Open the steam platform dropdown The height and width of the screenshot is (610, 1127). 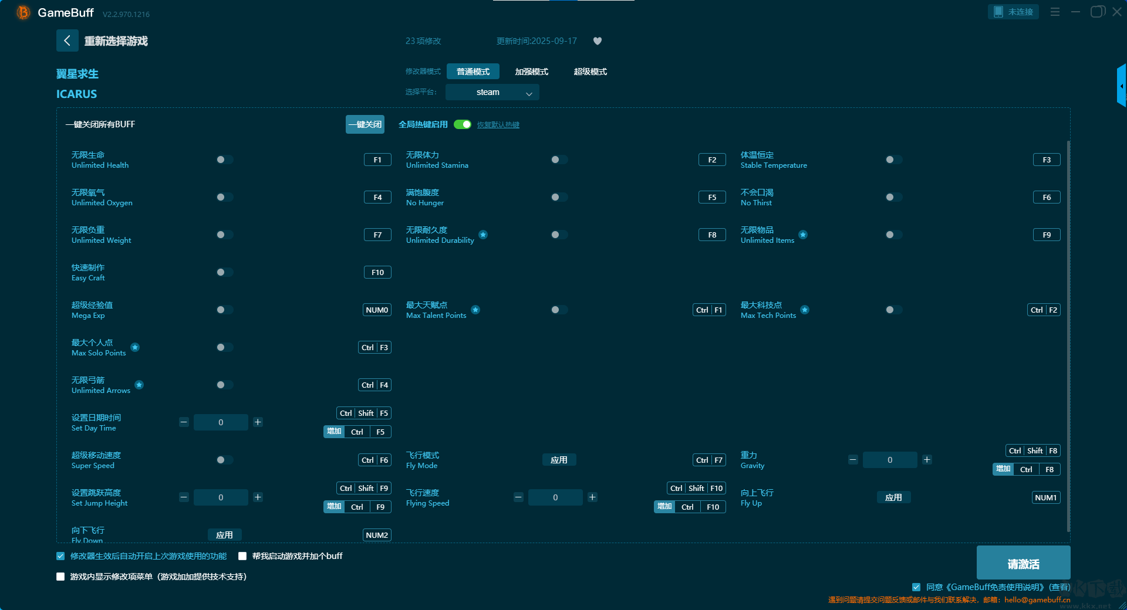click(492, 92)
